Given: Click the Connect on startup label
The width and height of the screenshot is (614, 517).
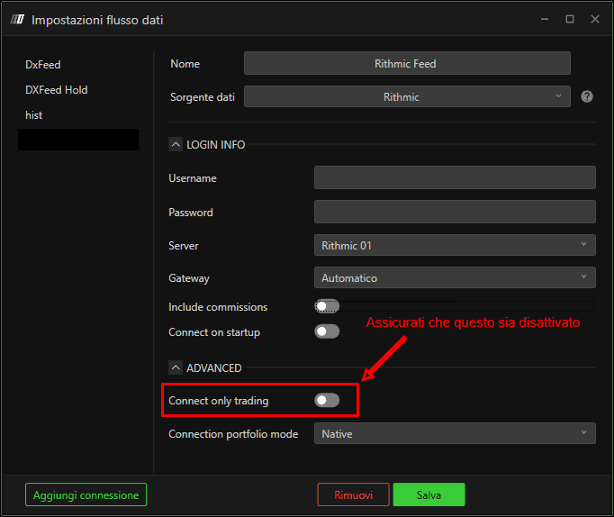Looking at the screenshot, I should 214,332.
